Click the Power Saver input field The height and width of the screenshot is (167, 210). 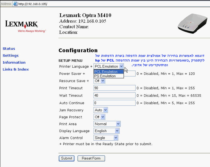pos(129,74)
